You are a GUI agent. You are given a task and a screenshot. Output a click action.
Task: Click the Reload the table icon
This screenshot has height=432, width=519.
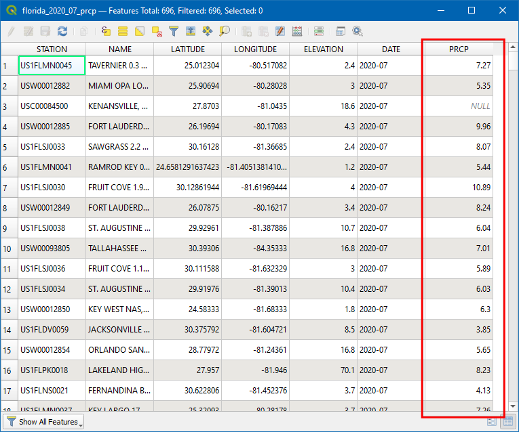pos(62,31)
